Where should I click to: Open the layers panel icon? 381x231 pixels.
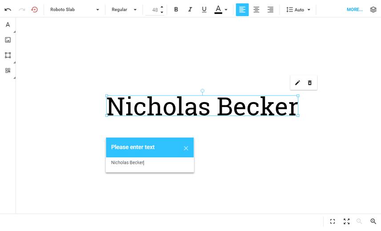[x=373, y=10]
